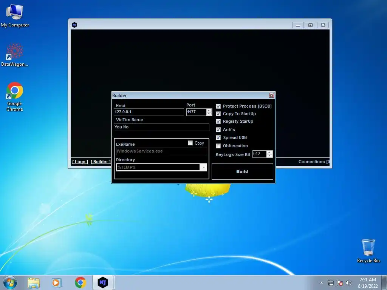Image resolution: width=387 pixels, height=290 pixels.
Task: Minimize the main NJ window
Action: [x=298, y=25]
